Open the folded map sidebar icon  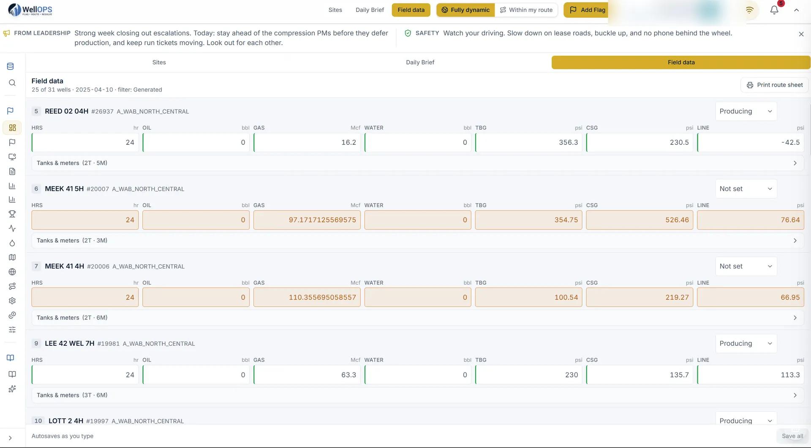pos(12,258)
